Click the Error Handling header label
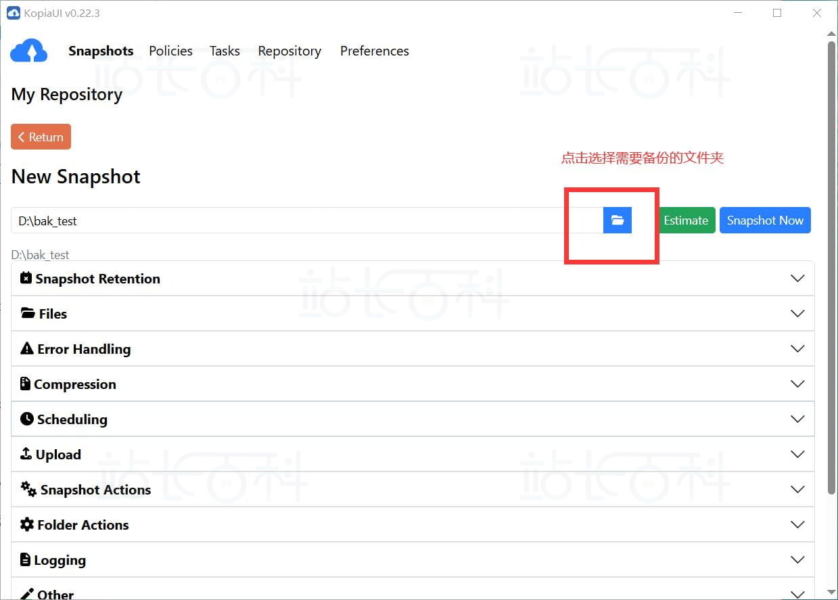This screenshot has width=838, height=600. [84, 349]
